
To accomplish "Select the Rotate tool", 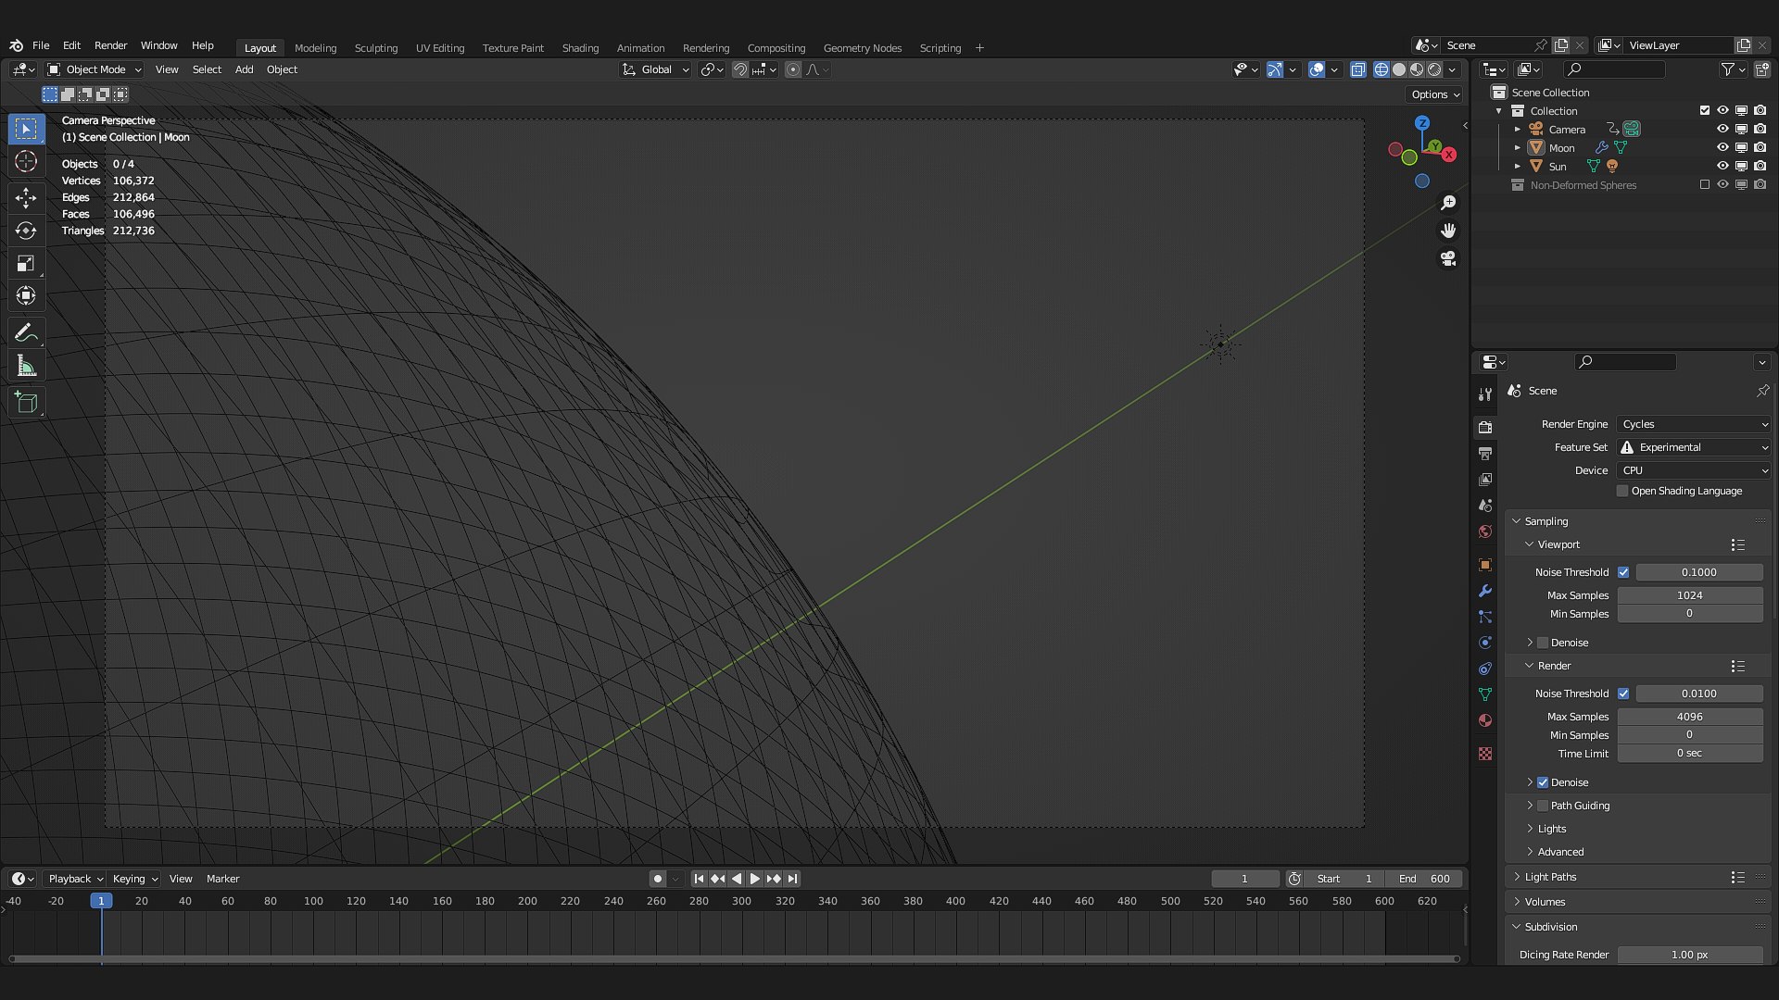I will 26,231.
